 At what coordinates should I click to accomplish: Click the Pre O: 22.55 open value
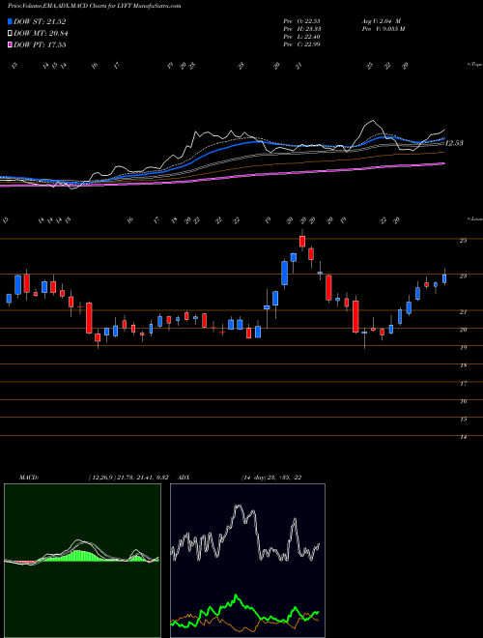[x=301, y=21]
